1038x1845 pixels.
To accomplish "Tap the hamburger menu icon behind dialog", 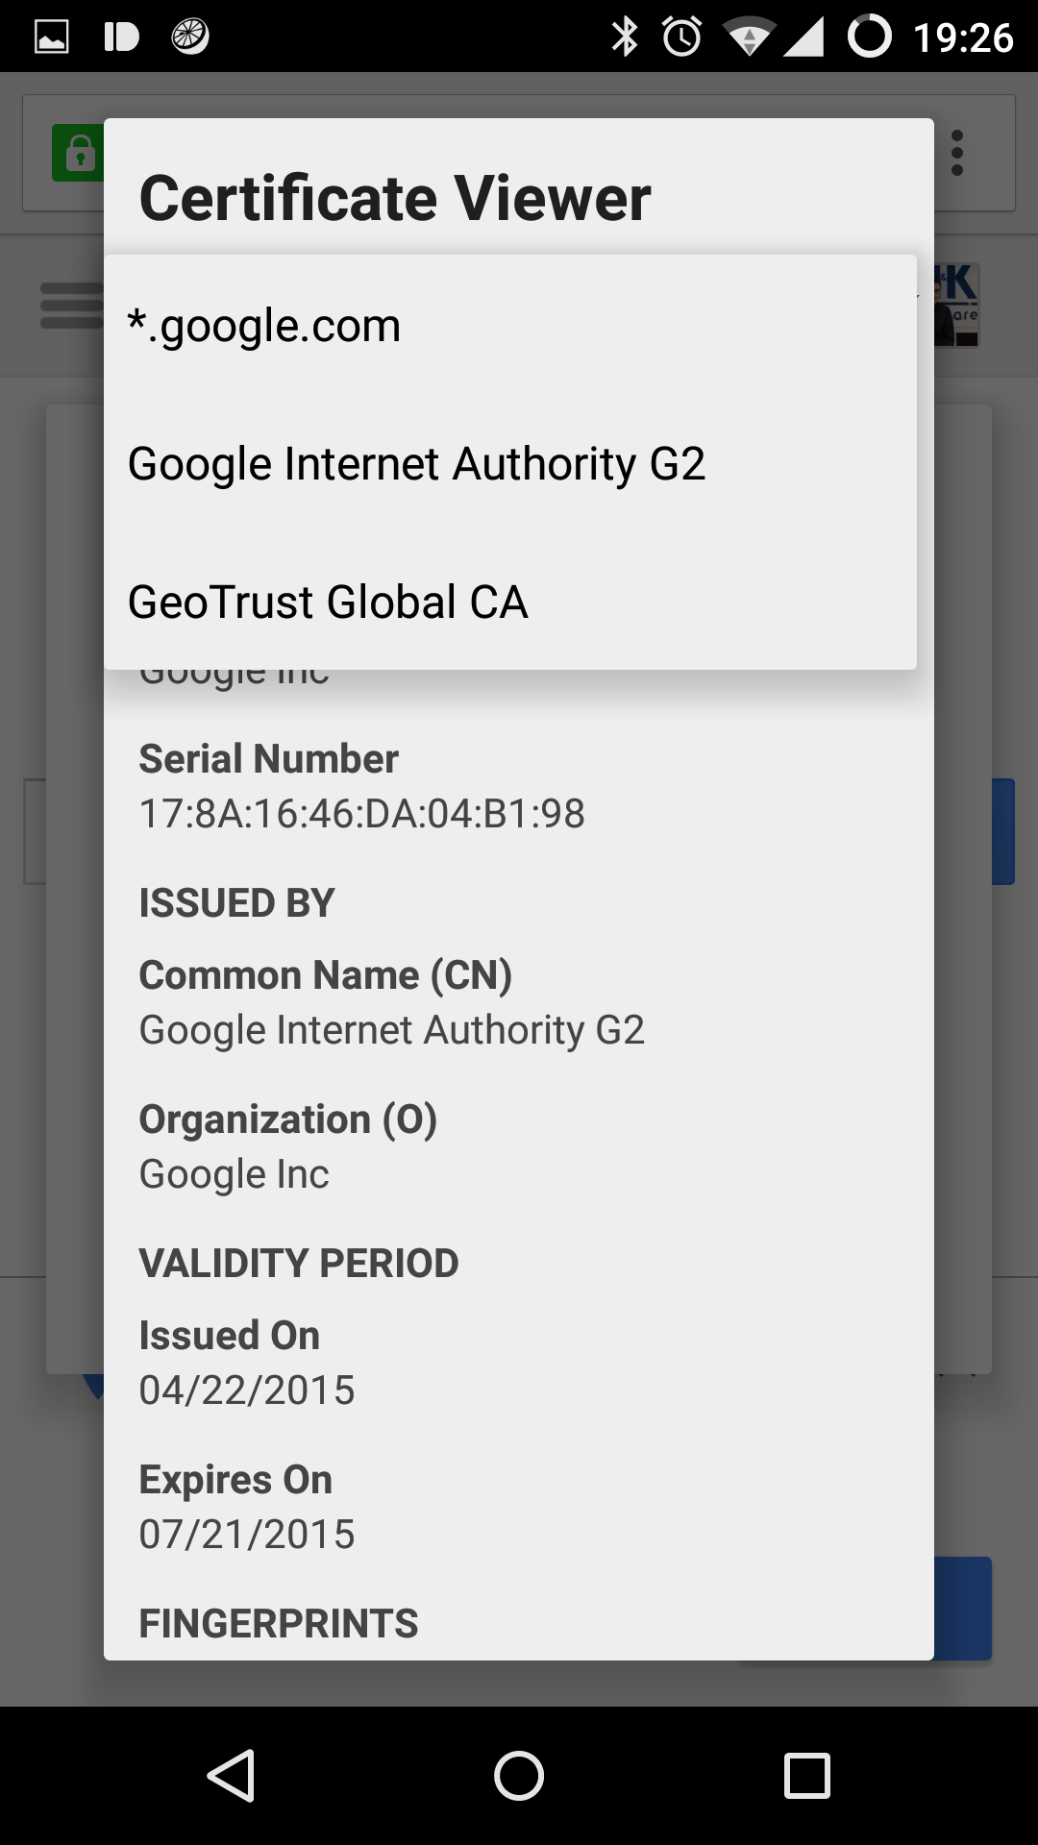I will click(x=71, y=306).
